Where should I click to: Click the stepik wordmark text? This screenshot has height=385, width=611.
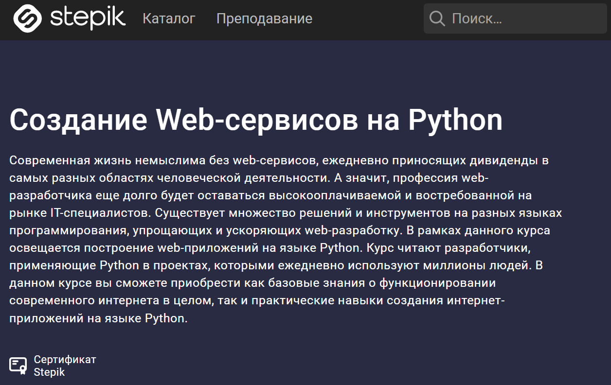(x=88, y=18)
